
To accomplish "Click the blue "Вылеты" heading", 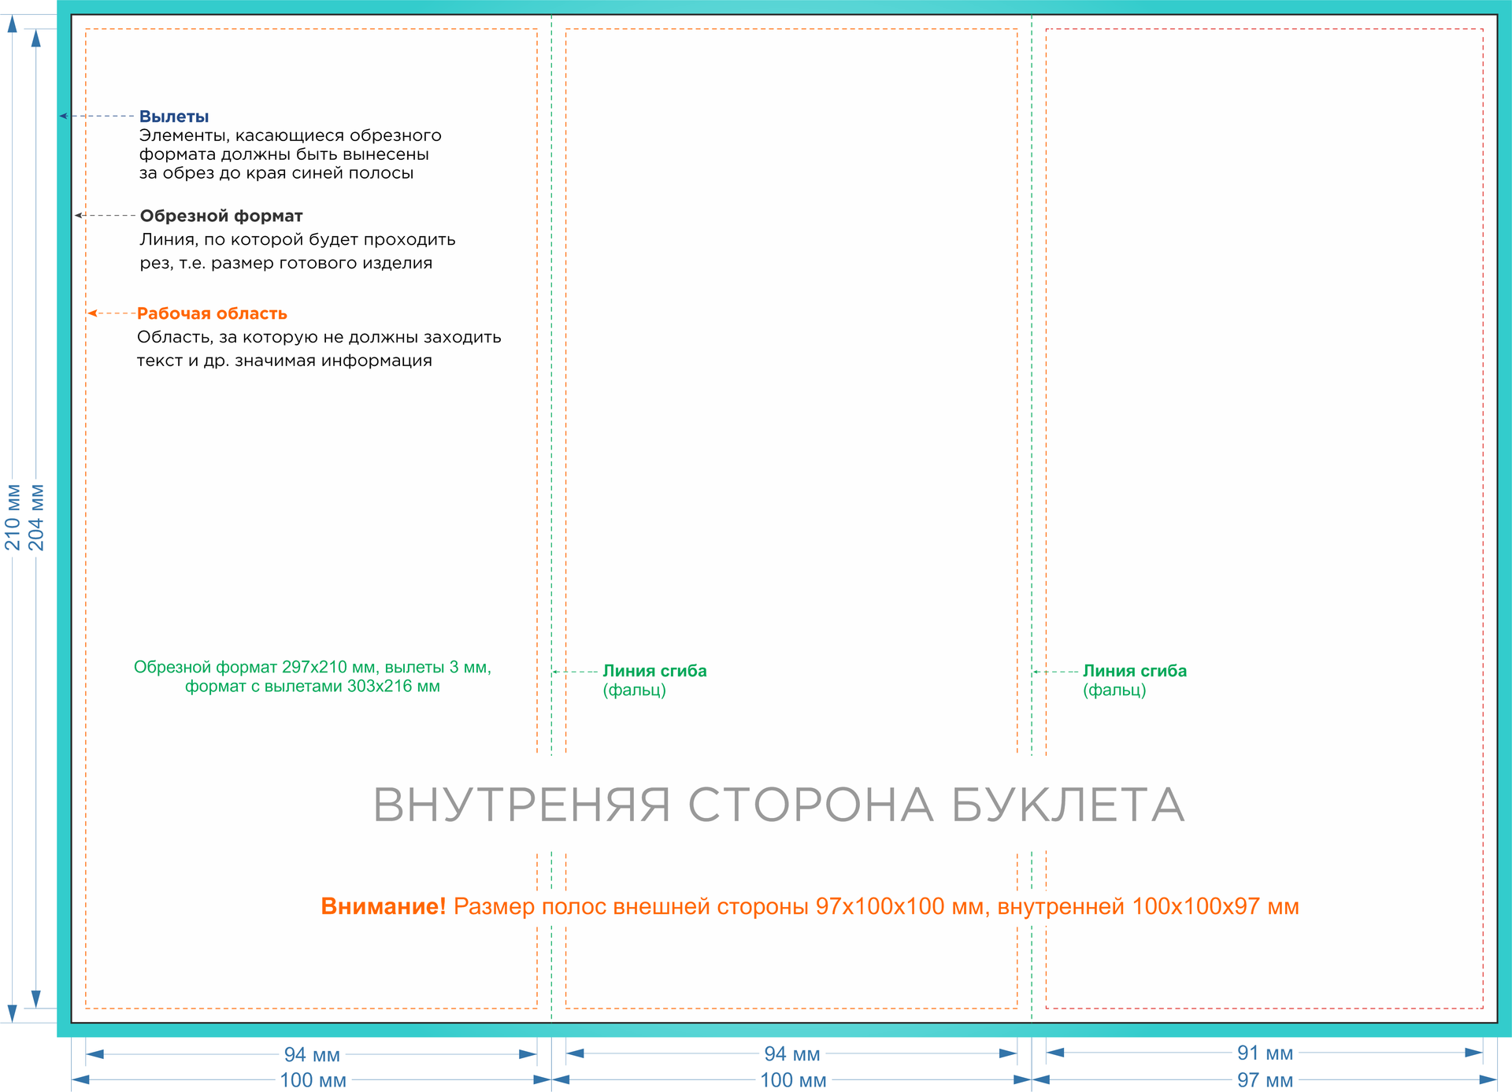I will tap(174, 117).
